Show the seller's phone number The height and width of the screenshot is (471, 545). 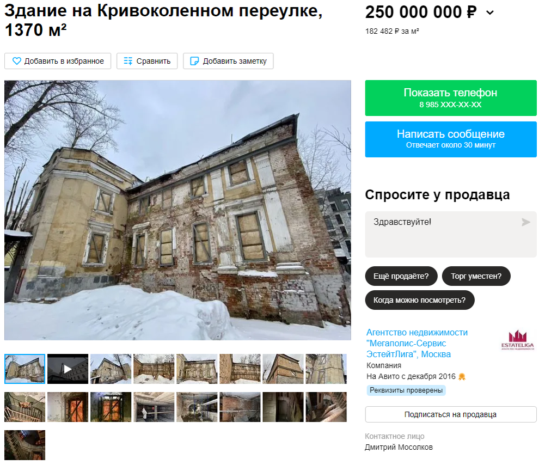pos(450,98)
